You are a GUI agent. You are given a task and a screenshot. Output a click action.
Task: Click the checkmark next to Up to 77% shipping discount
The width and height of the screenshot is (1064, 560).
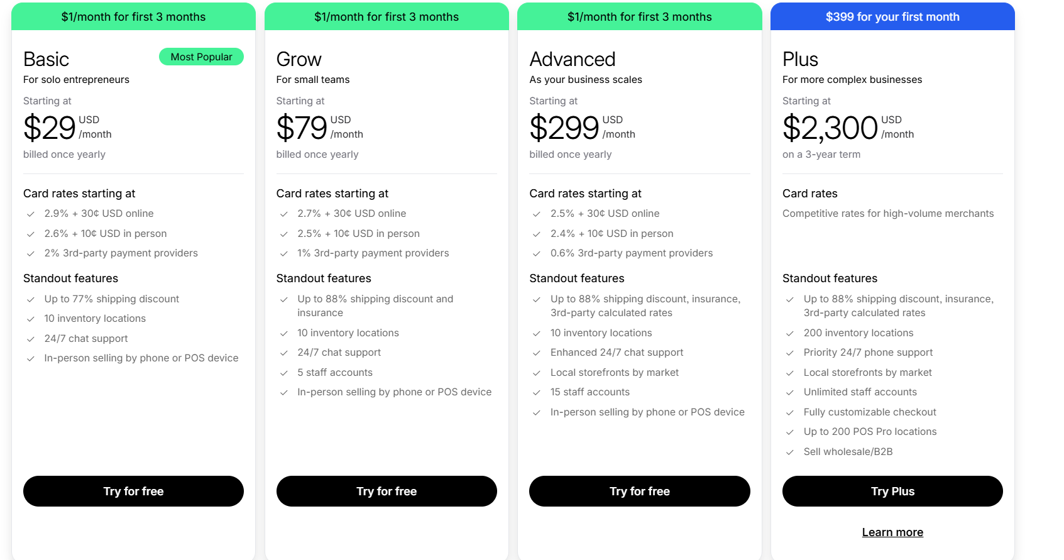tap(30, 300)
